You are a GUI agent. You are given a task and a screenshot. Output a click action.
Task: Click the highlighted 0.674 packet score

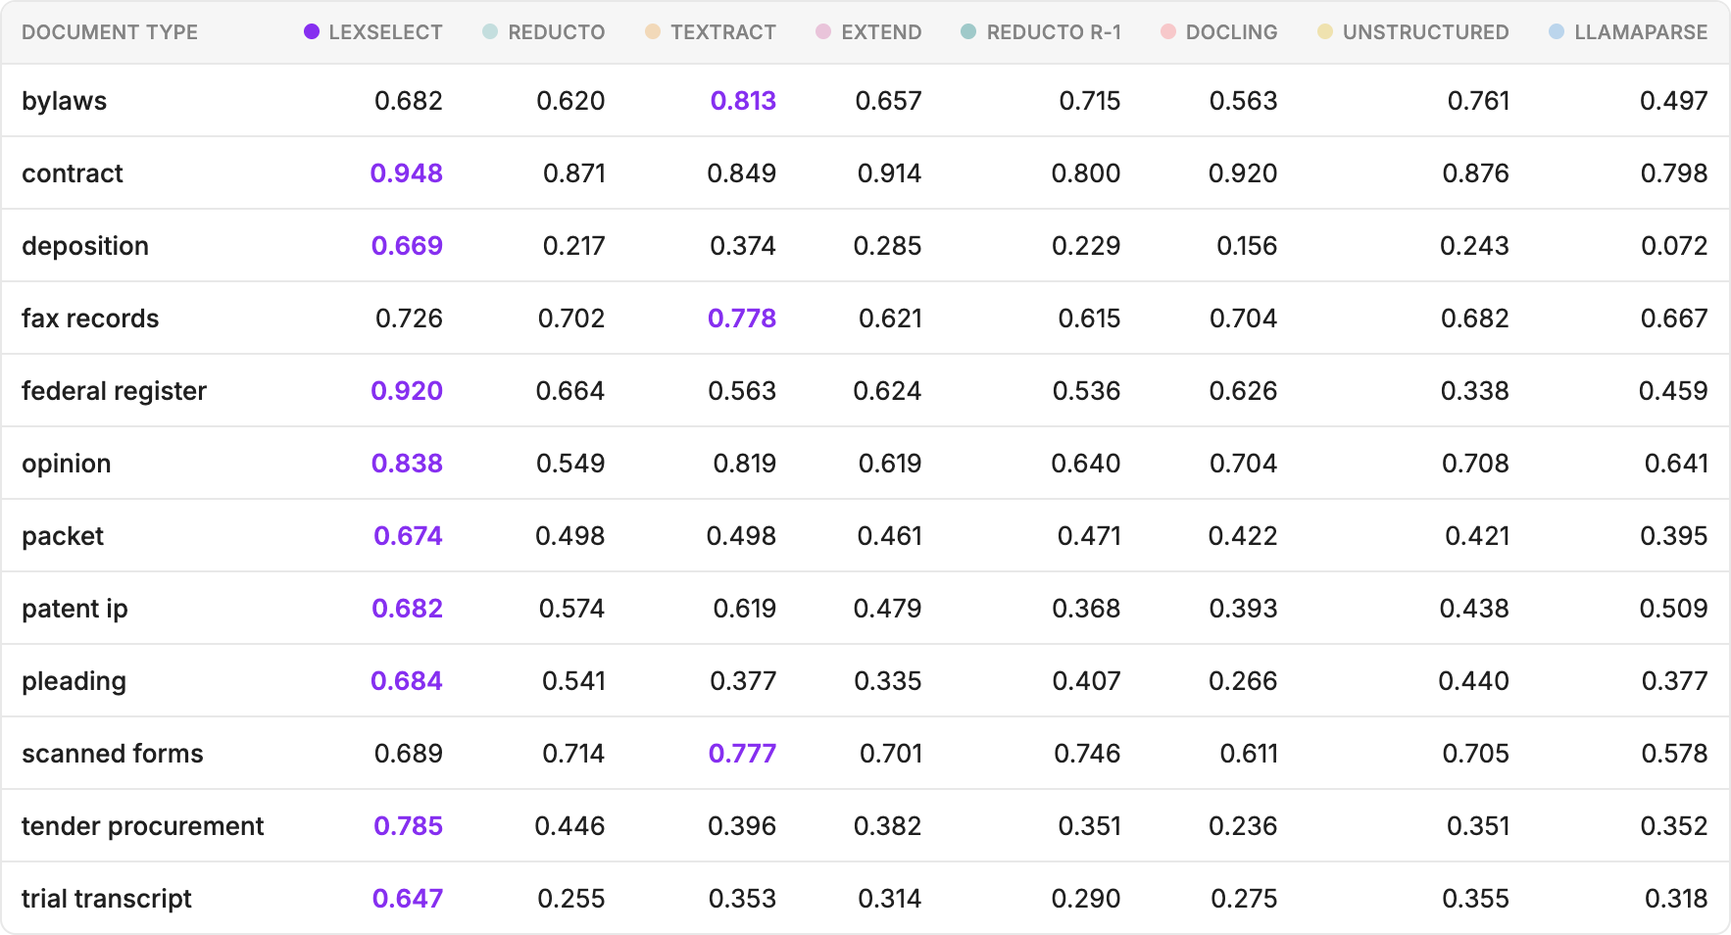408,536
